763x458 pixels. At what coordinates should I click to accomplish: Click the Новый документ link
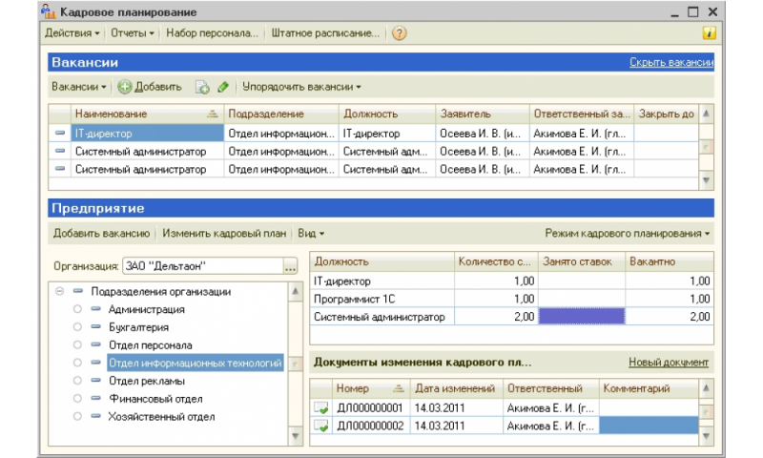point(668,363)
